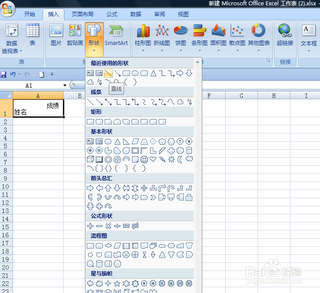320x293 pixels.
Task: Select column H header
Action: pyautogui.click(x=274, y=95)
